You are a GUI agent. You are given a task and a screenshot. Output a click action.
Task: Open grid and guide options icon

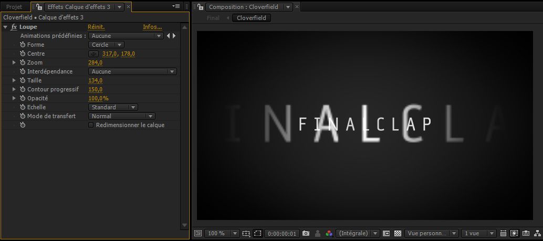point(246,233)
